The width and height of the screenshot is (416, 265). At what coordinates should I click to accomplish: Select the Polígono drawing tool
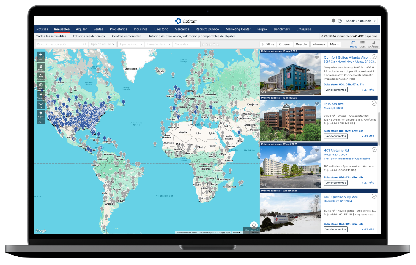[41, 76]
